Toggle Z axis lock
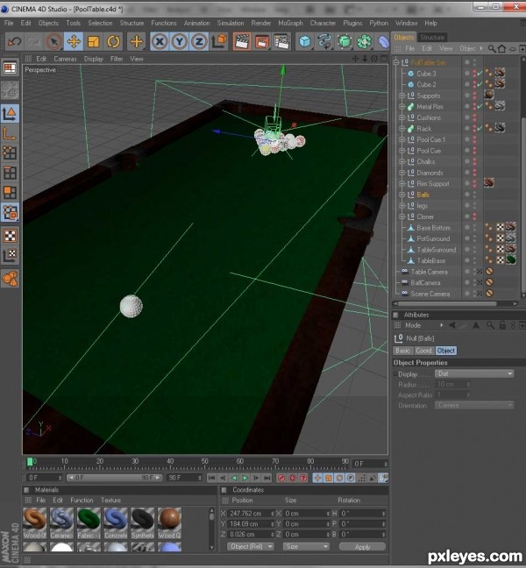The height and width of the screenshot is (568, 526). (x=199, y=42)
